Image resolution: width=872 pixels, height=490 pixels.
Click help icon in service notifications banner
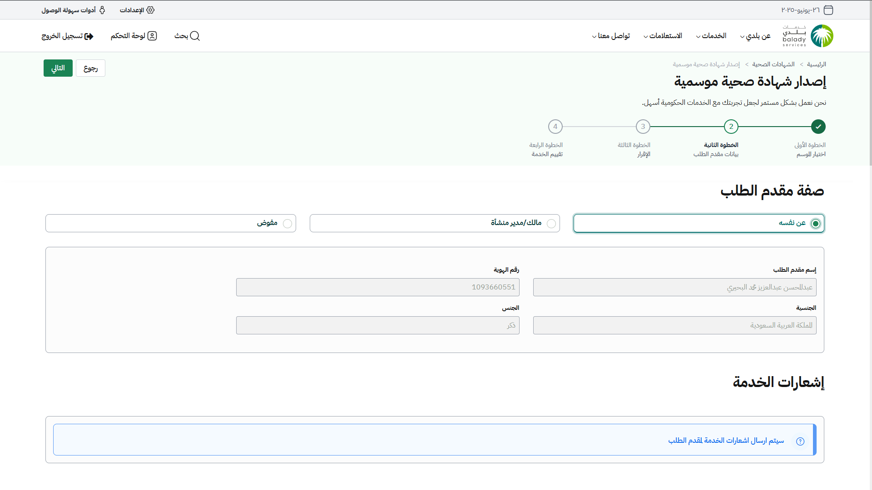tap(800, 441)
